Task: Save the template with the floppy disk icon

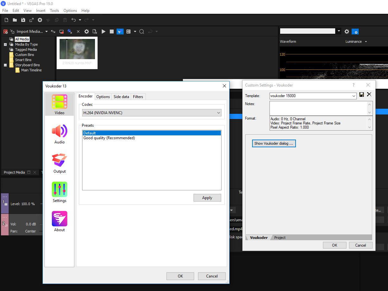Action: (362, 95)
